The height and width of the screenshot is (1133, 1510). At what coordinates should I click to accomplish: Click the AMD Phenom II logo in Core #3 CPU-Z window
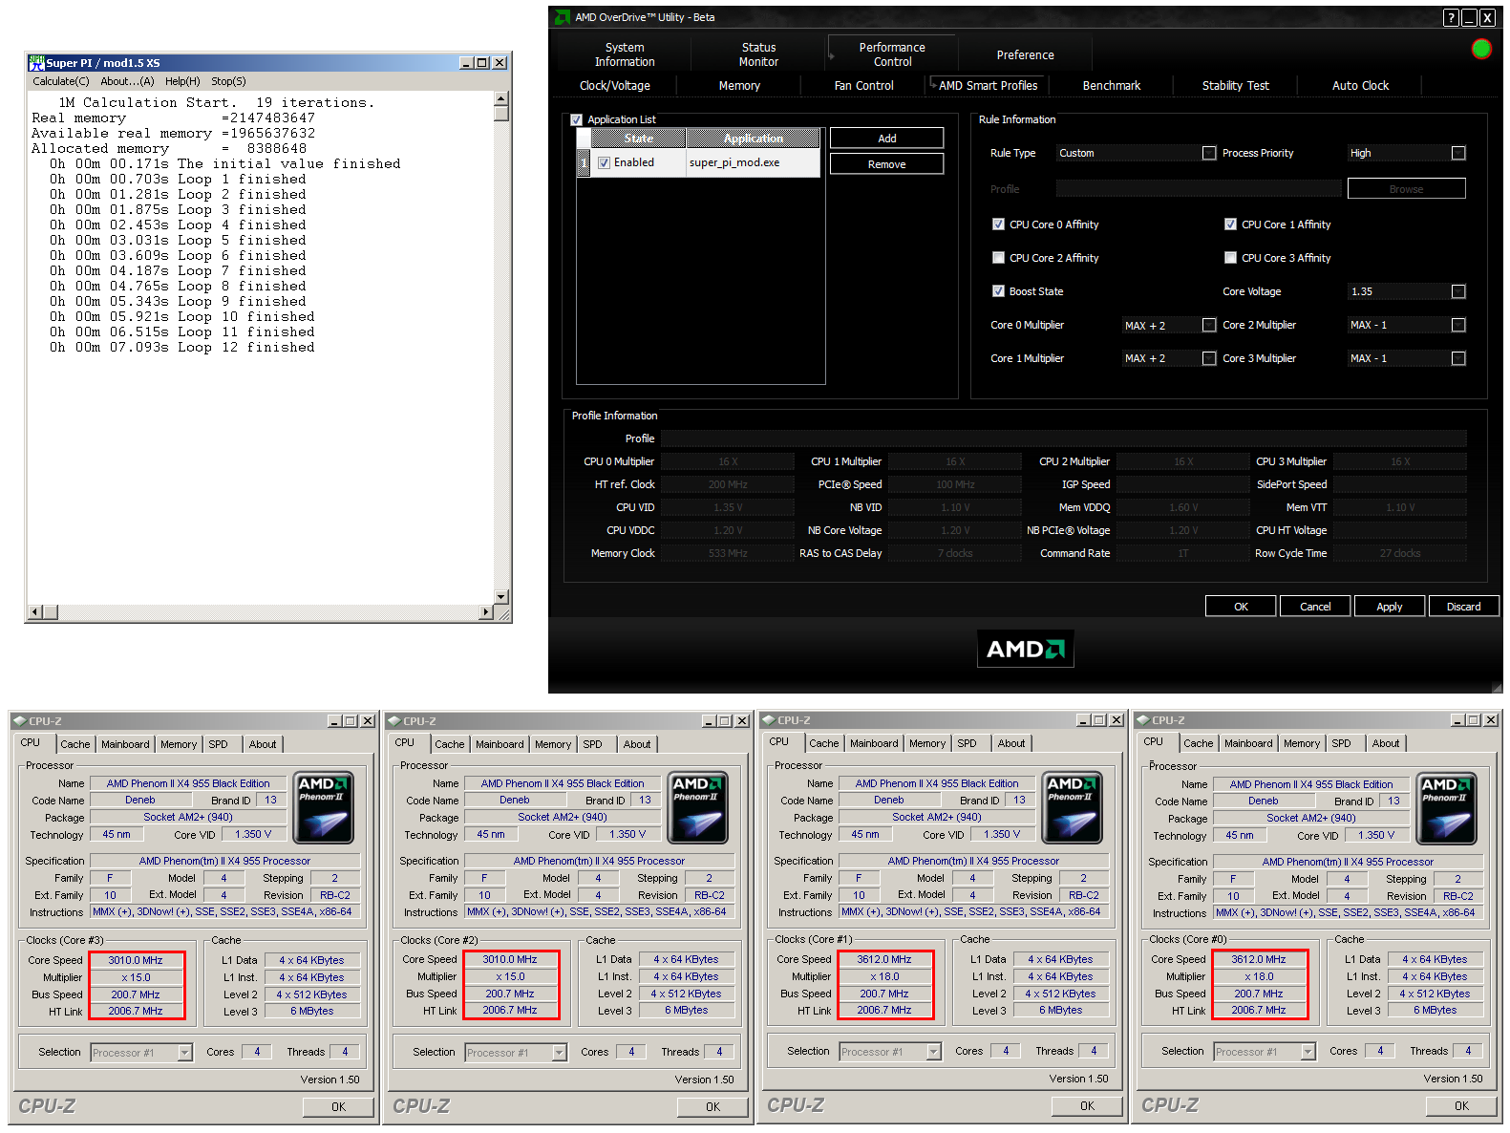325,807
